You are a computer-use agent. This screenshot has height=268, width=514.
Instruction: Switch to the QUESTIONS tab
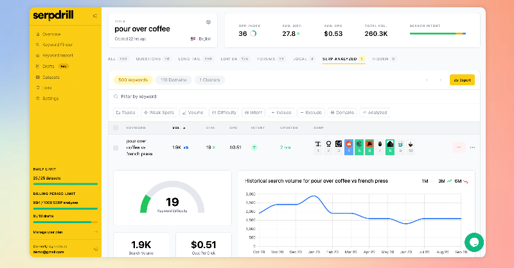154,59
